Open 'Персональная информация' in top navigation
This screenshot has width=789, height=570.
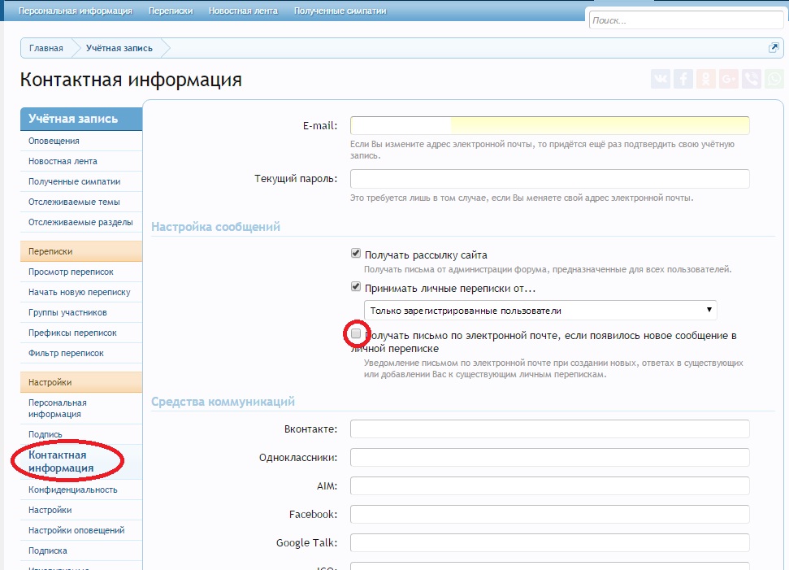tap(76, 11)
